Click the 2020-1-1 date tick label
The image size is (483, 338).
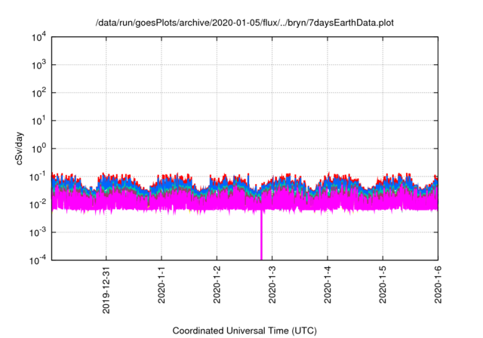(162, 285)
